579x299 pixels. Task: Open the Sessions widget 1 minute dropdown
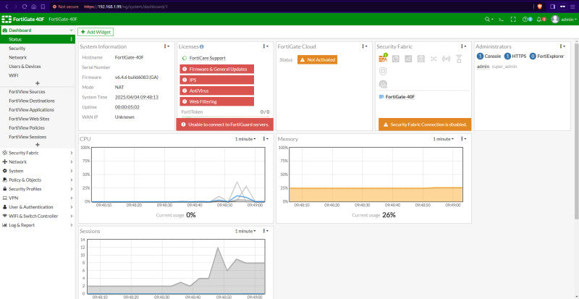click(x=245, y=231)
